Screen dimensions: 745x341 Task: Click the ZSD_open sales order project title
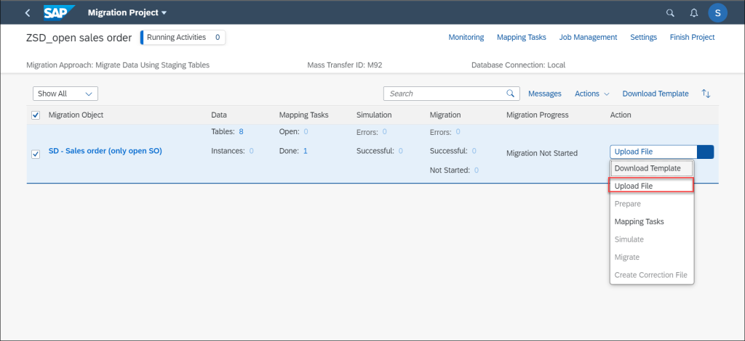79,38
